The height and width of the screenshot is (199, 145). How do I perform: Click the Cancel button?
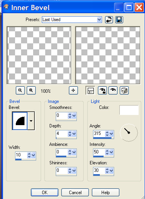(x=75, y=192)
